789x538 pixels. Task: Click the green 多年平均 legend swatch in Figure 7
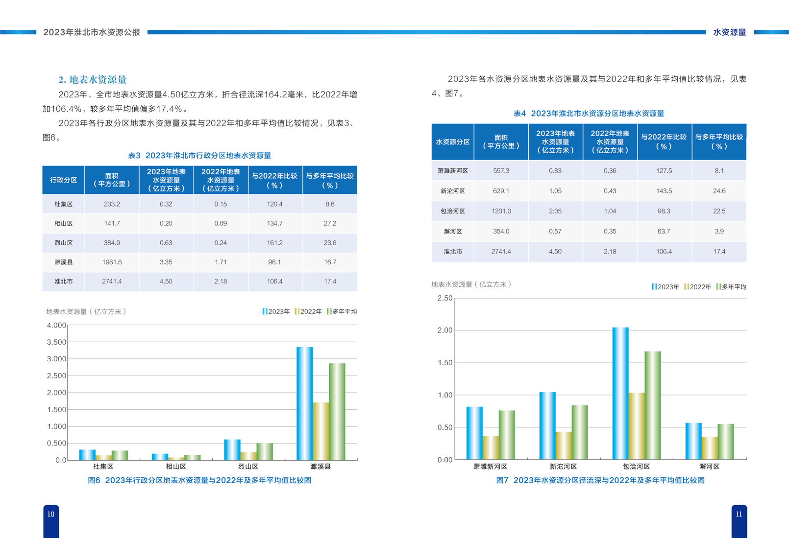[x=718, y=287]
